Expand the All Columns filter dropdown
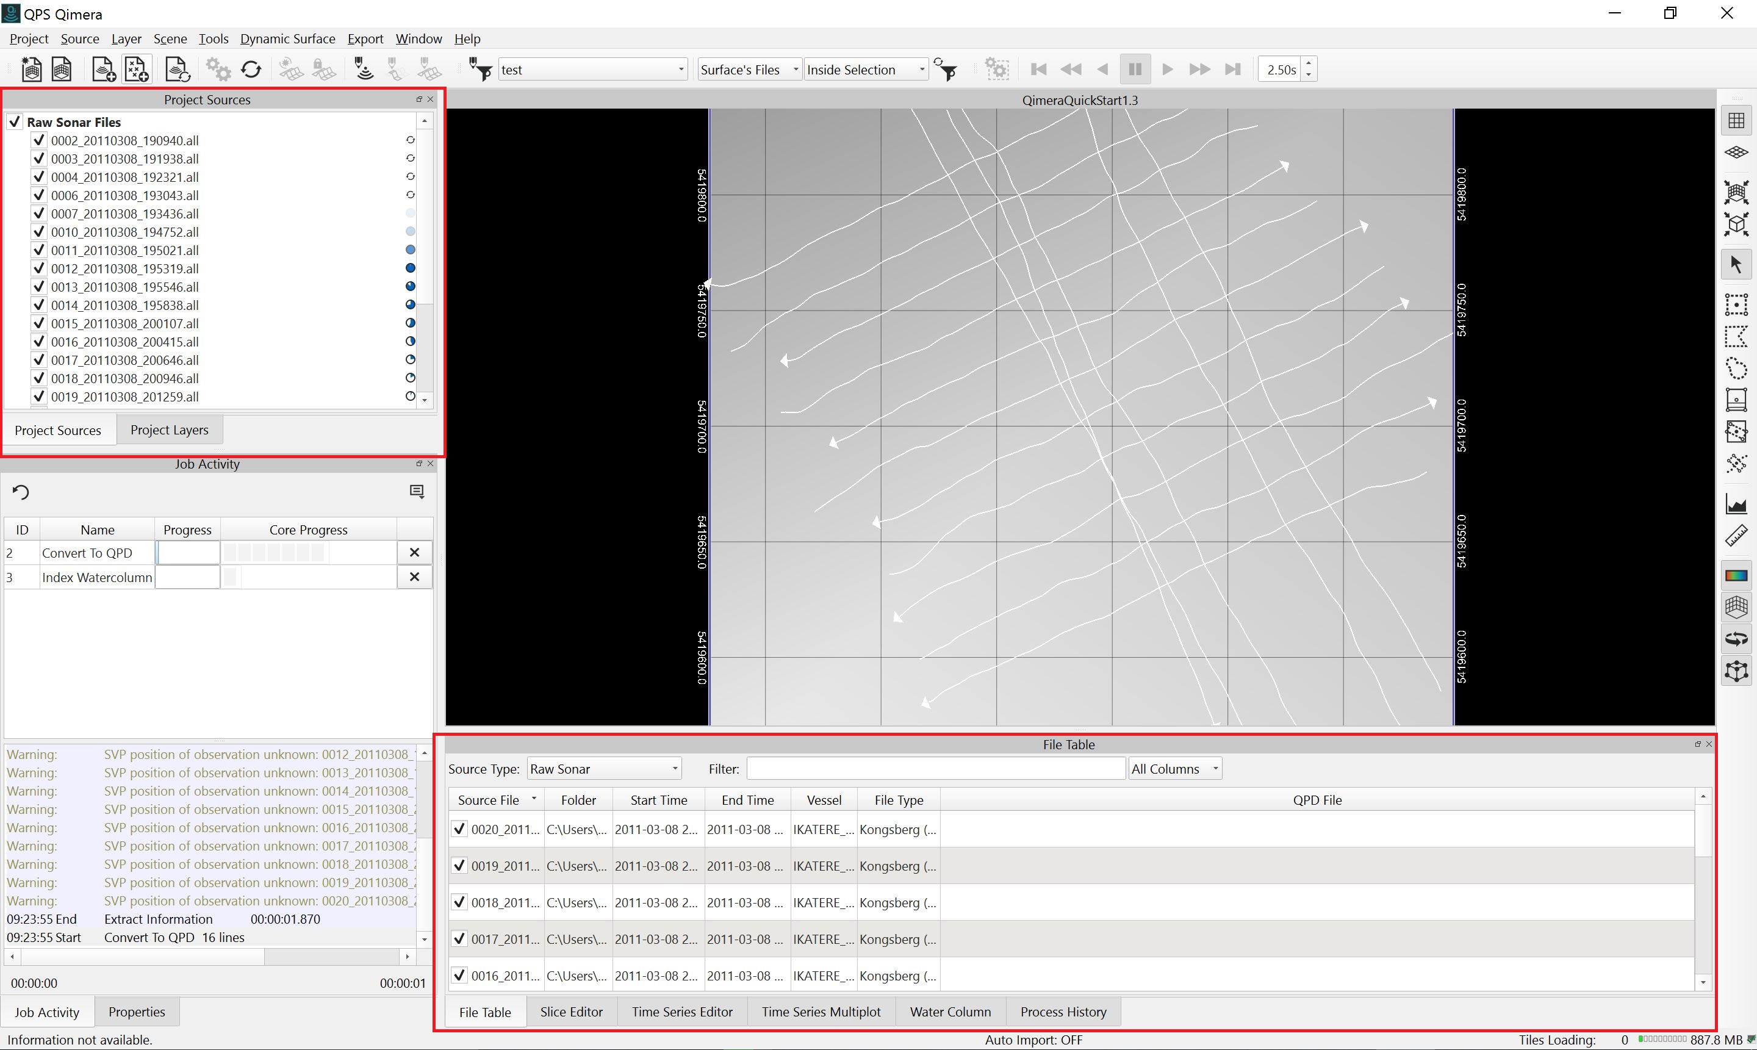 pyautogui.click(x=1175, y=768)
